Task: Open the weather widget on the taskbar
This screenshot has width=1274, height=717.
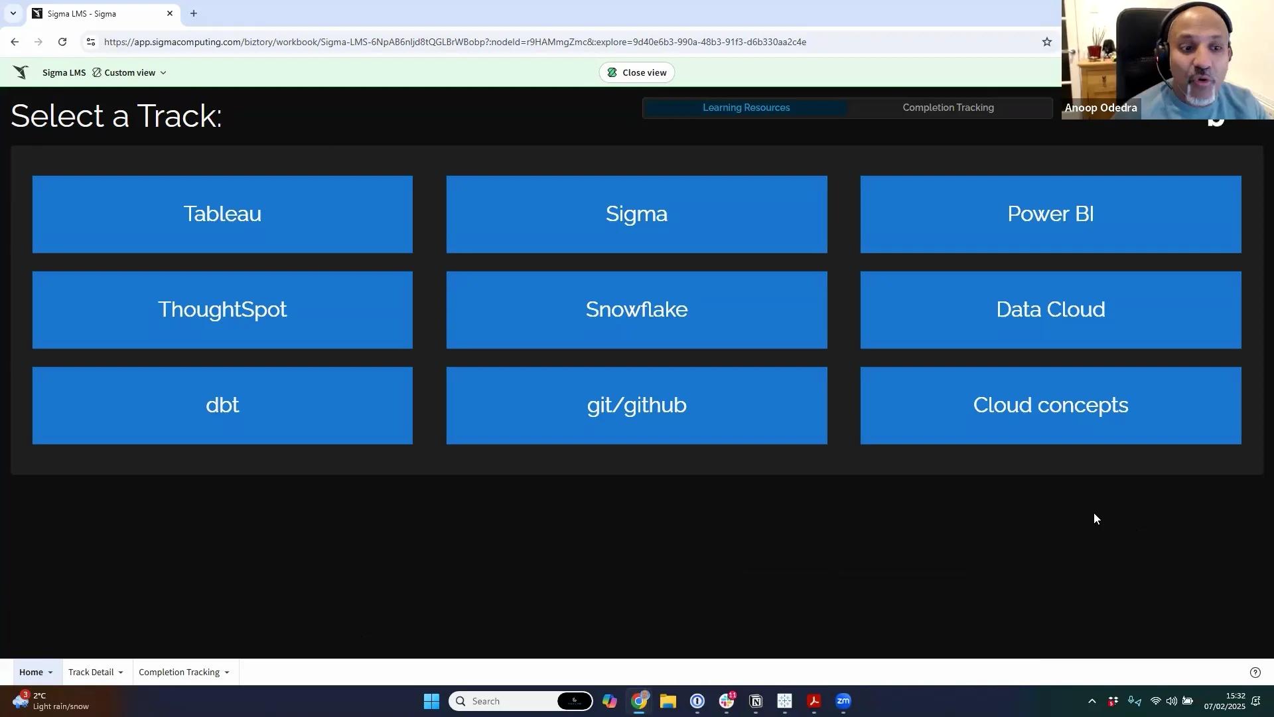Action: coord(50,701)
